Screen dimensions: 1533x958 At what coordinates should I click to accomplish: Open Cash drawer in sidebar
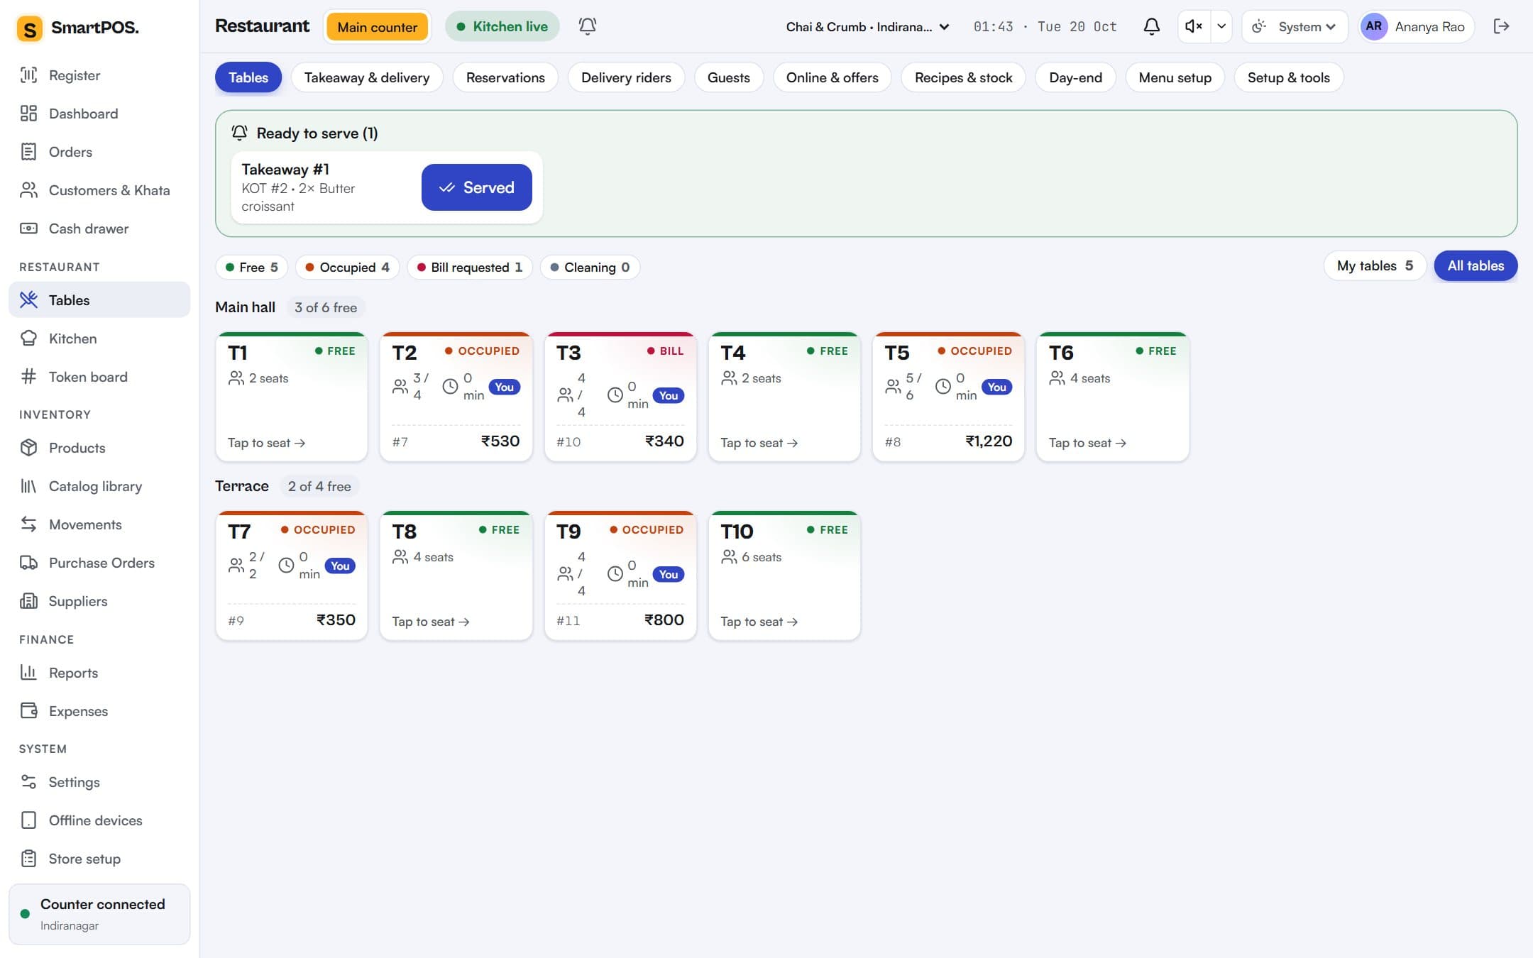[x=99, y=229]
